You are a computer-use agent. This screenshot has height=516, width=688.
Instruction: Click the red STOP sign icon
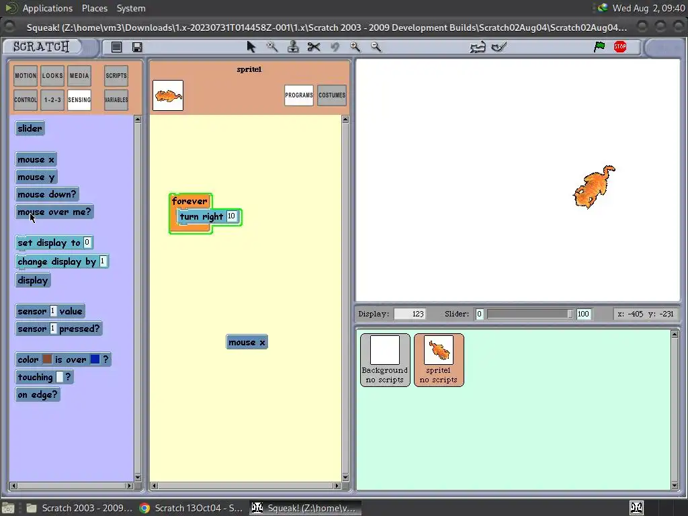pos(620,46)
